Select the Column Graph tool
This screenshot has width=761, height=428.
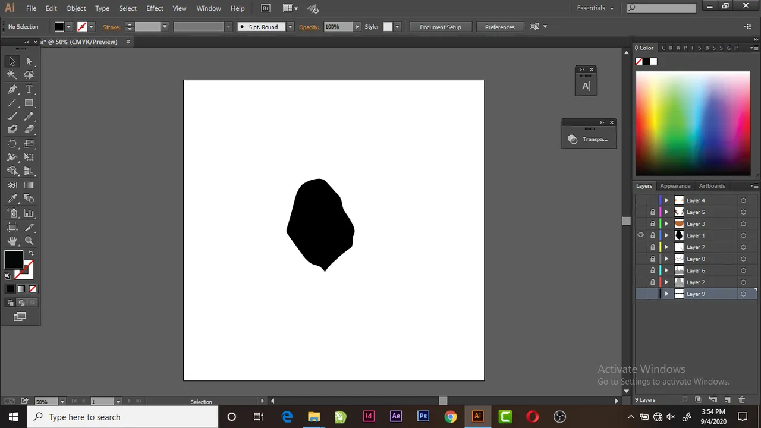click(29, 213)
